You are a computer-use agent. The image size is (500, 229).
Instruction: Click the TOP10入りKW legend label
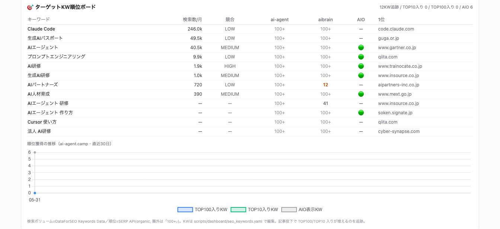coord(263,210)
